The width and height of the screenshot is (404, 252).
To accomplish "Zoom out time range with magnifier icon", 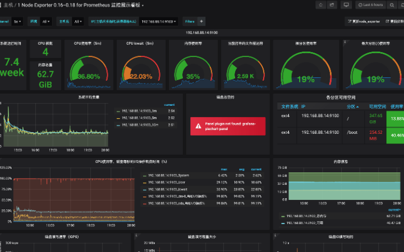I will (392, 5).
